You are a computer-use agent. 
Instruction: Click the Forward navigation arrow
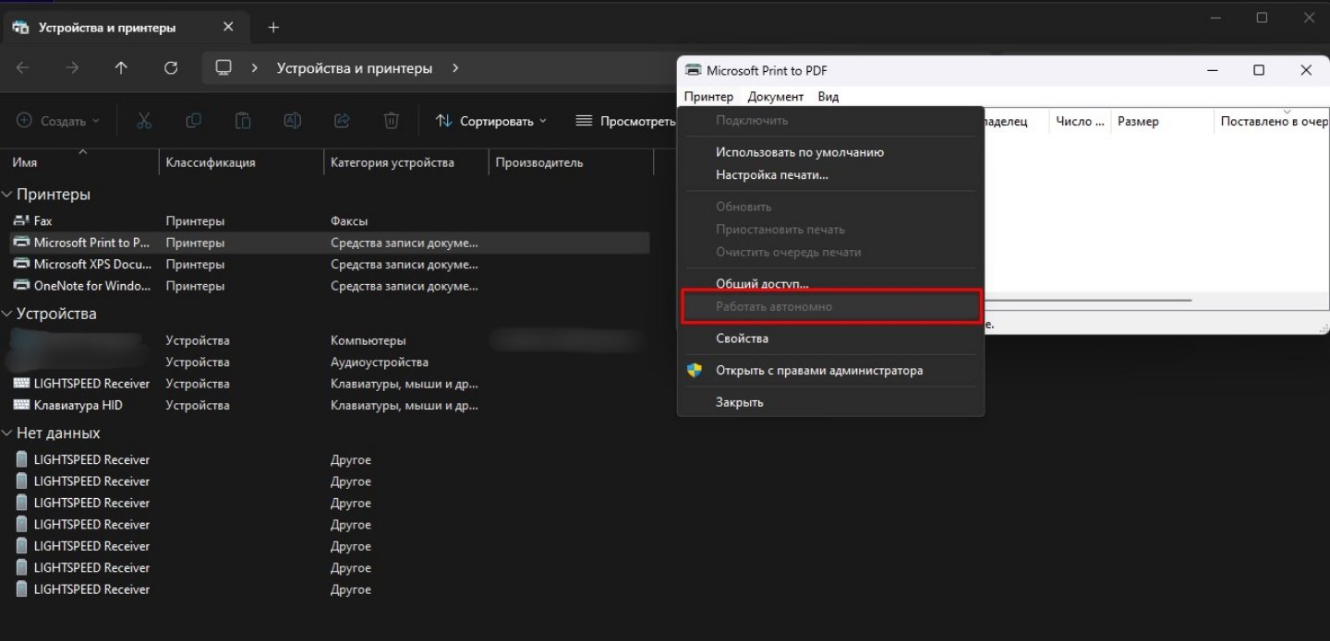72,68
